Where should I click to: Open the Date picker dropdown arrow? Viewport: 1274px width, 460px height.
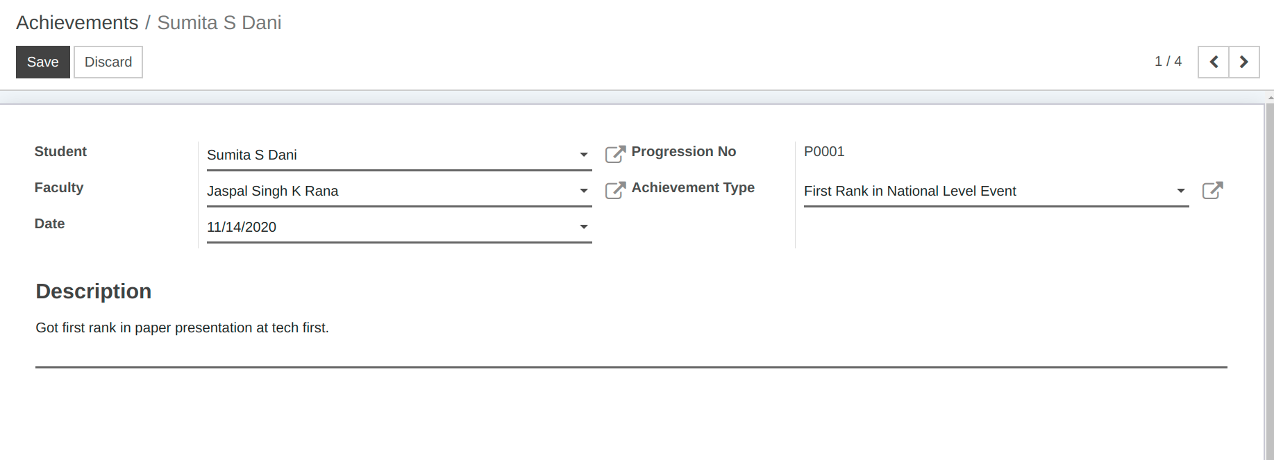pos(584,227)
